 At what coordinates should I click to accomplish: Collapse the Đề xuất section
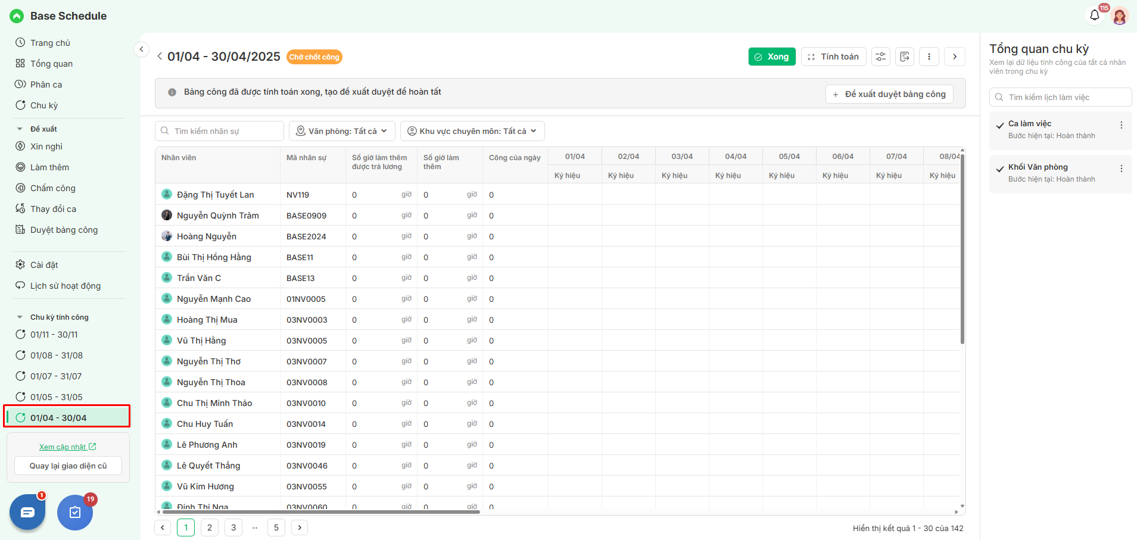click(20, 129)
